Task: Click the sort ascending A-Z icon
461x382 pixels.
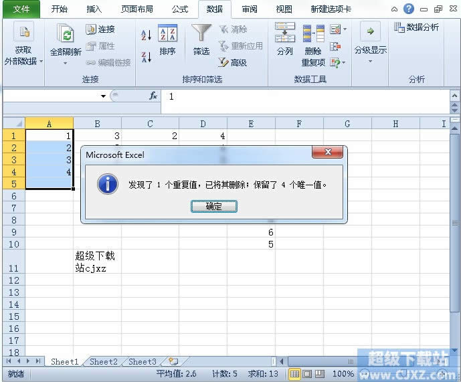Action: point(147,35)
